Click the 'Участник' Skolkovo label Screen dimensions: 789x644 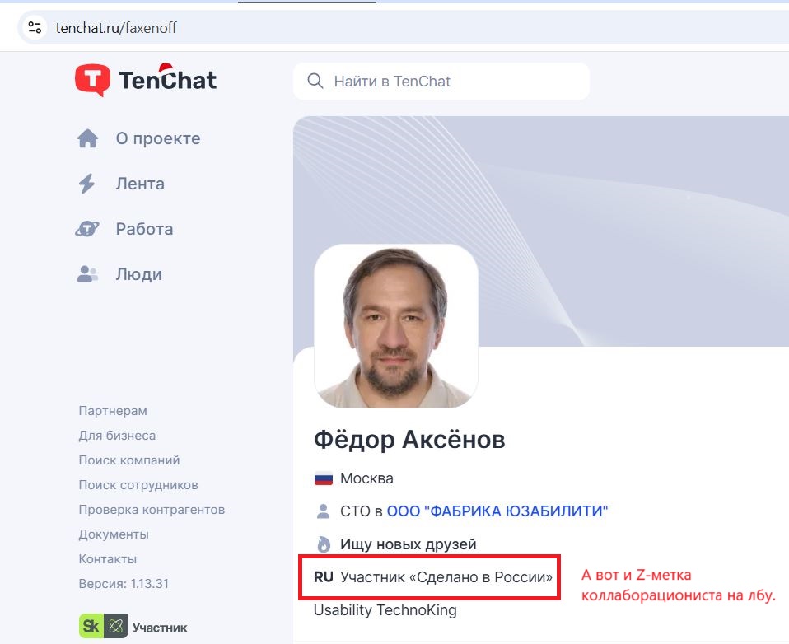coord(160,628)
